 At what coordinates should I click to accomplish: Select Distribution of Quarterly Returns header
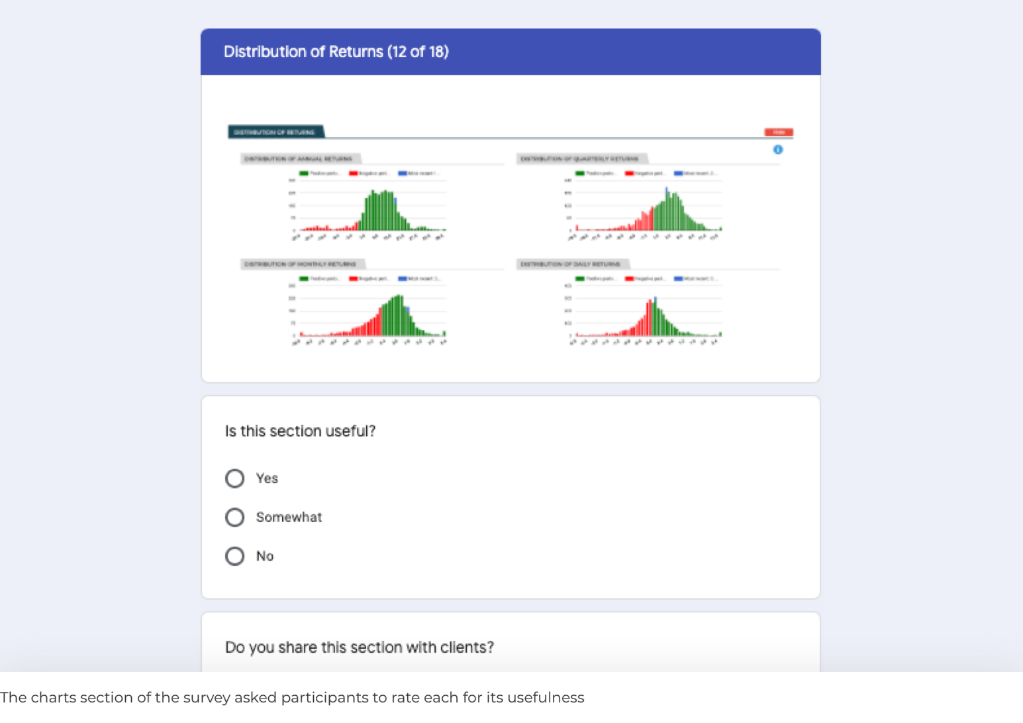pos(580,159)
